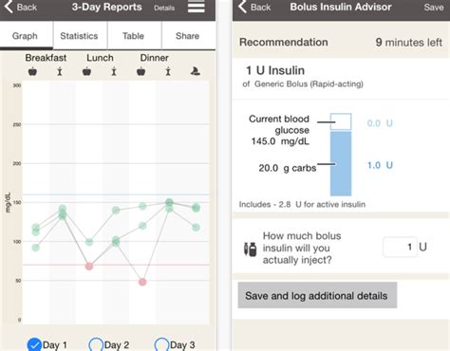Focus the bolus insulin units input field

(x=400, y=247)
